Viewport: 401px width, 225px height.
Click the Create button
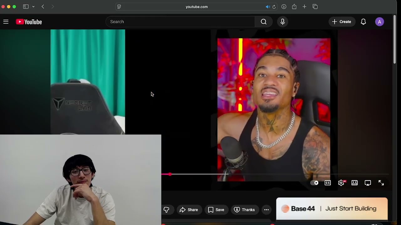[342, 22]
